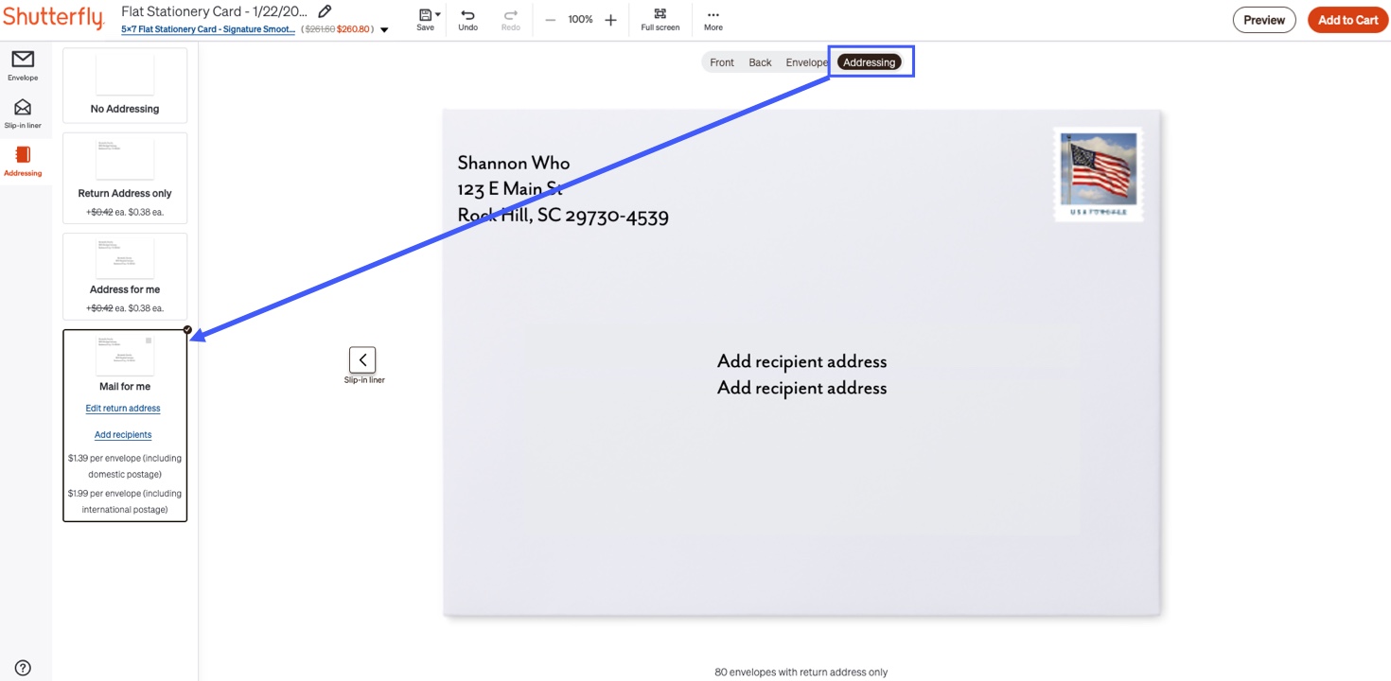Select the No Addressing option
The image size is (1391, 681).
point(125,85)
